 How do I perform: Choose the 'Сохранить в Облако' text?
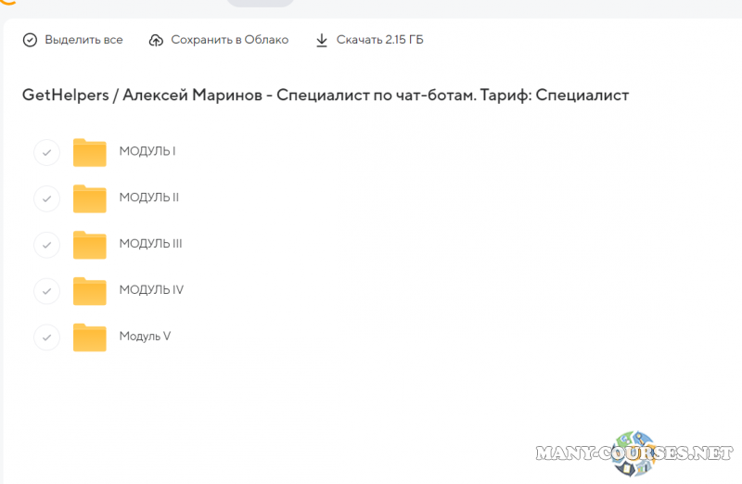(x=230, y=40)
